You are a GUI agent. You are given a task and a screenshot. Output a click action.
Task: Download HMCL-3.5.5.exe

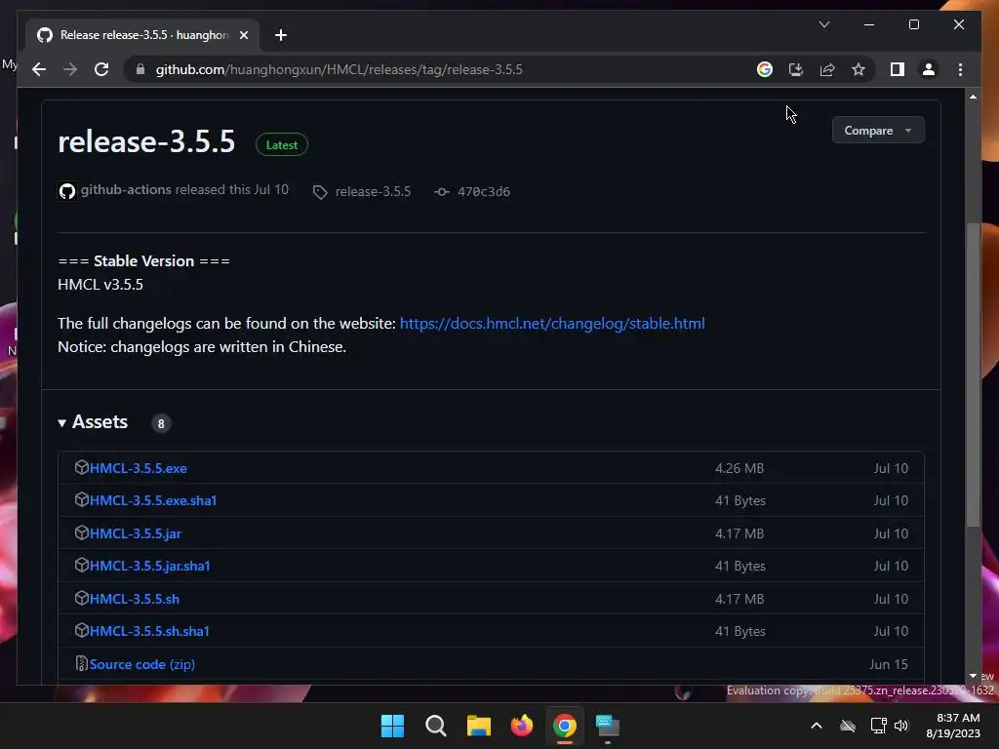click(x=138, y=468)
